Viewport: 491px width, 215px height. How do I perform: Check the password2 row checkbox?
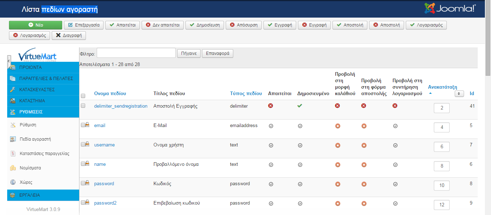pyautogui.click(x=83, y=202)
